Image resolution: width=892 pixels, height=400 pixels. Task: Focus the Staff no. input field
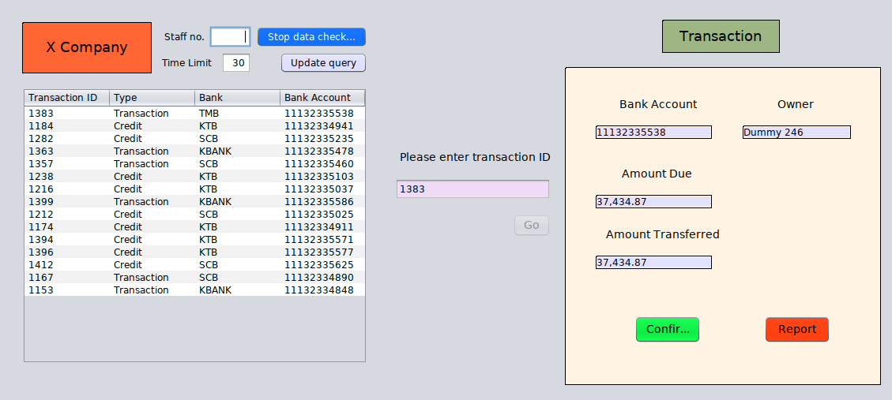coord(230,37)
